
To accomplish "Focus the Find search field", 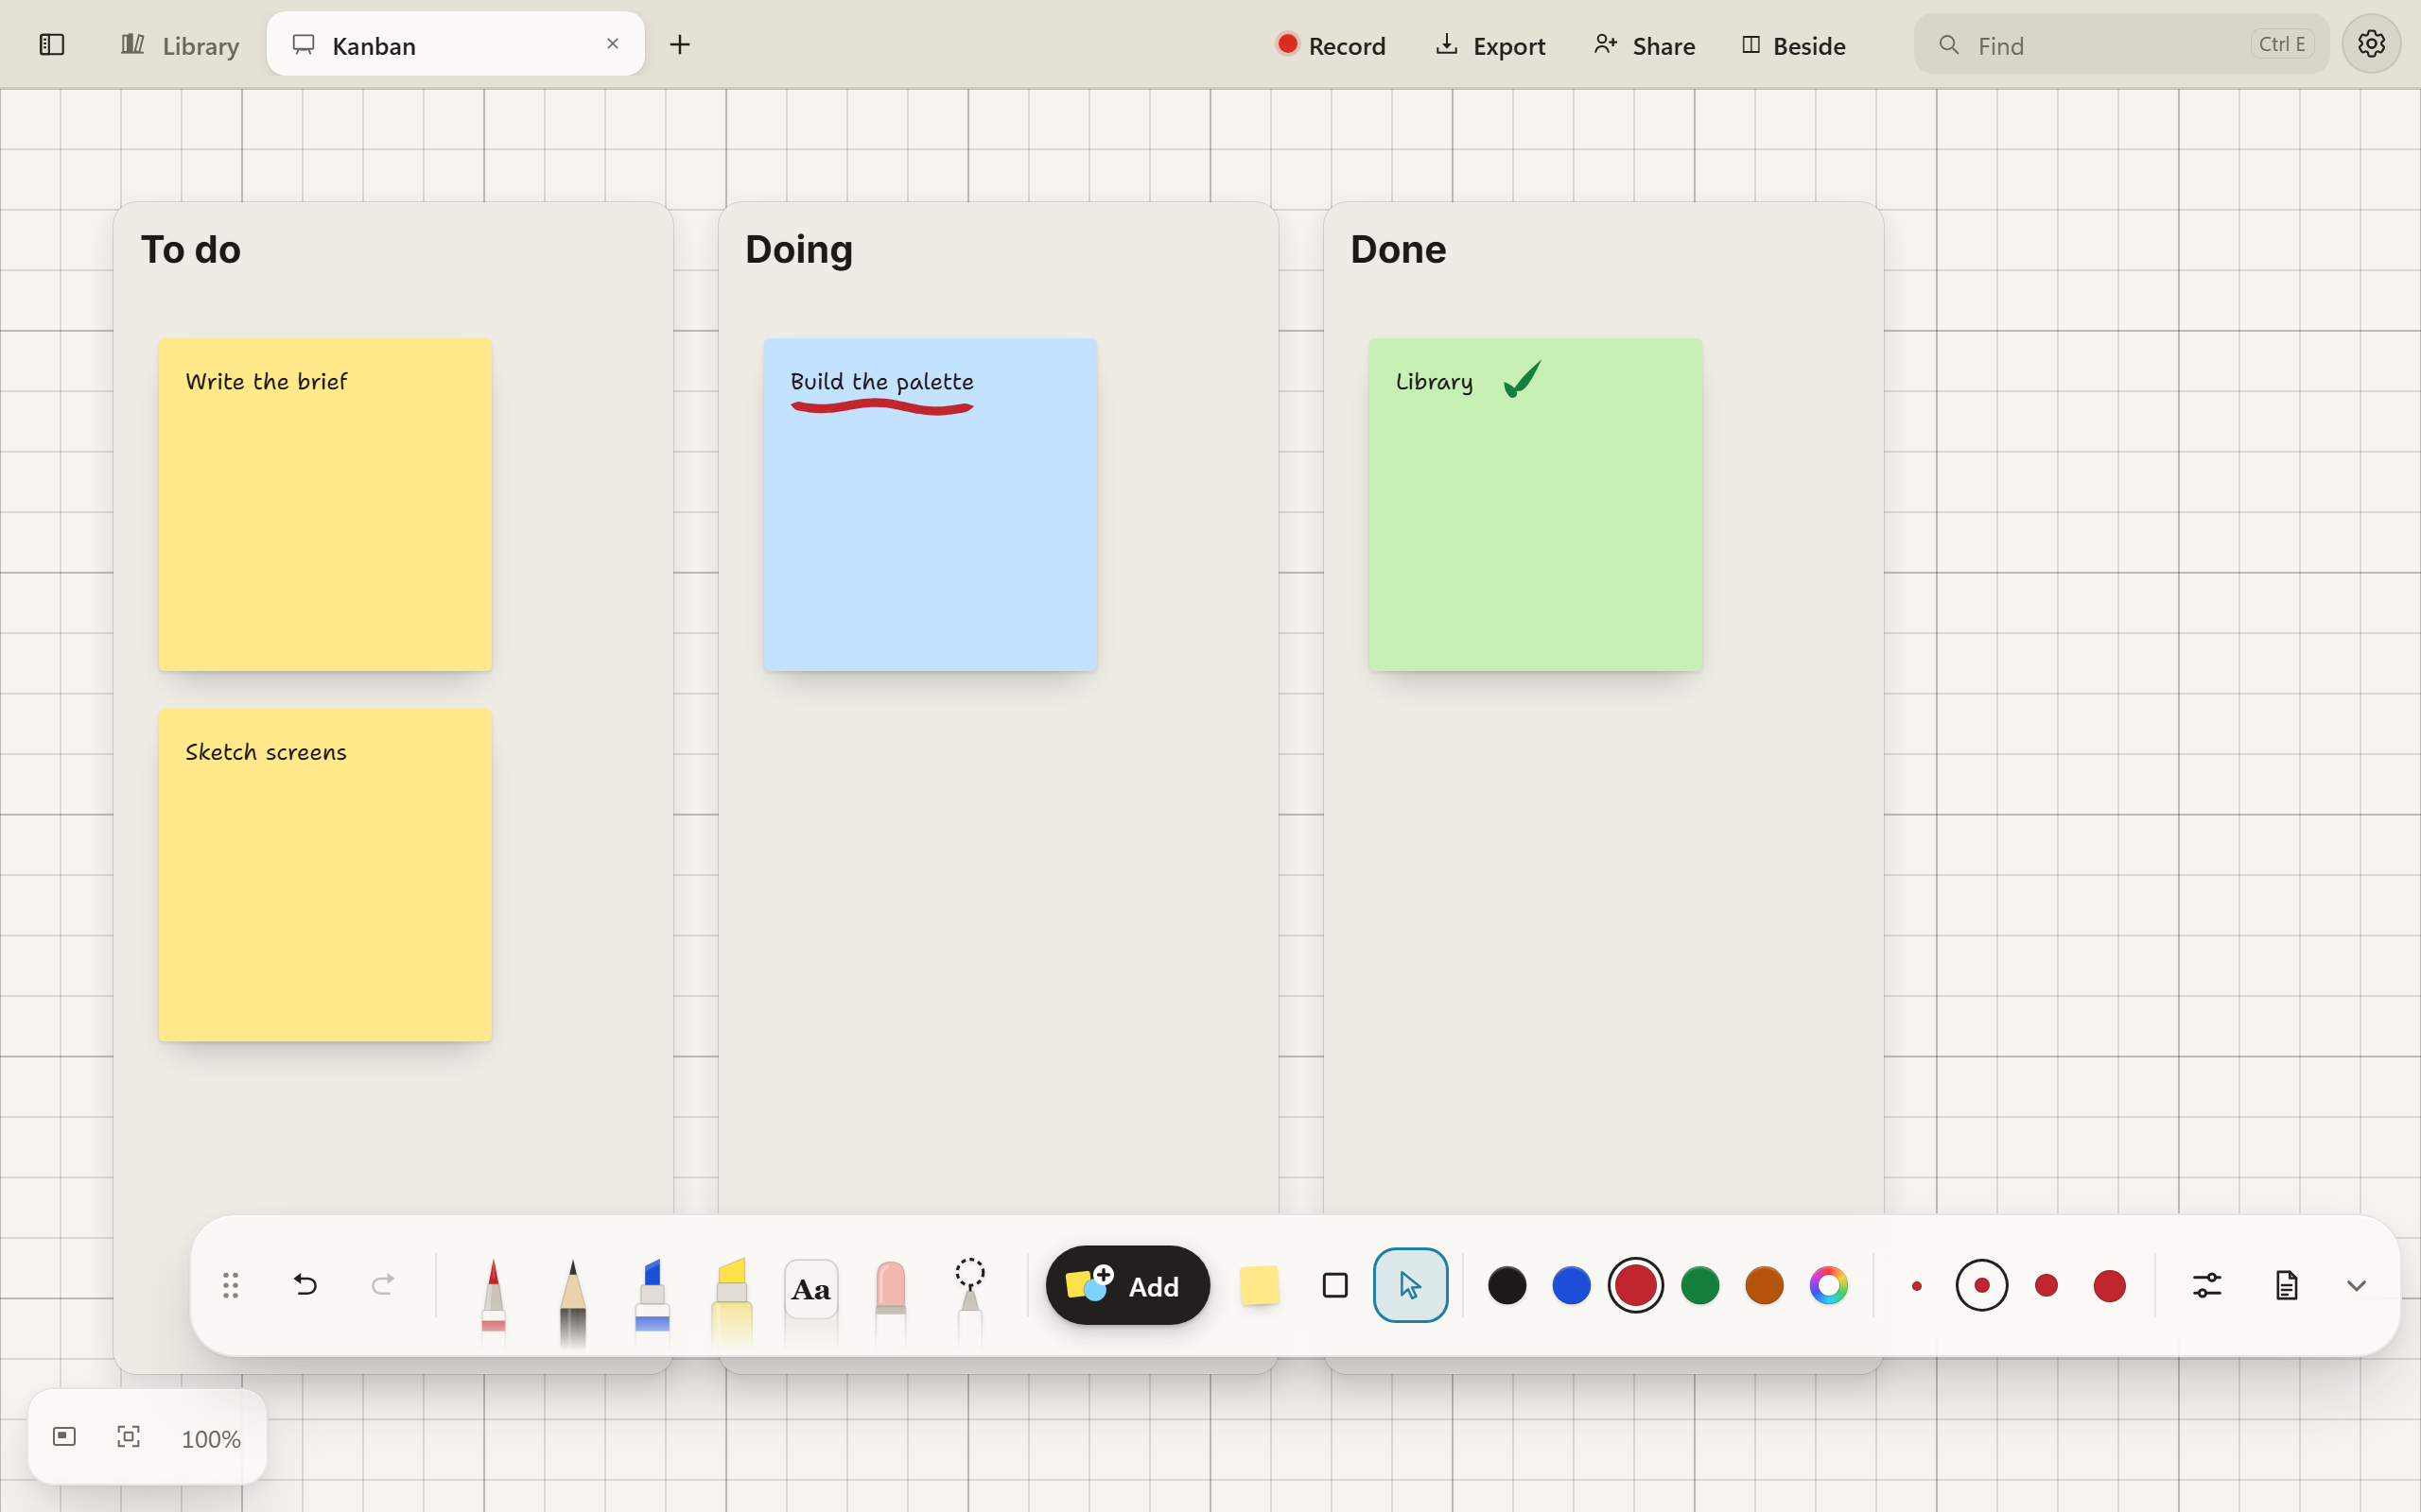I will (x=2121, y=44).
